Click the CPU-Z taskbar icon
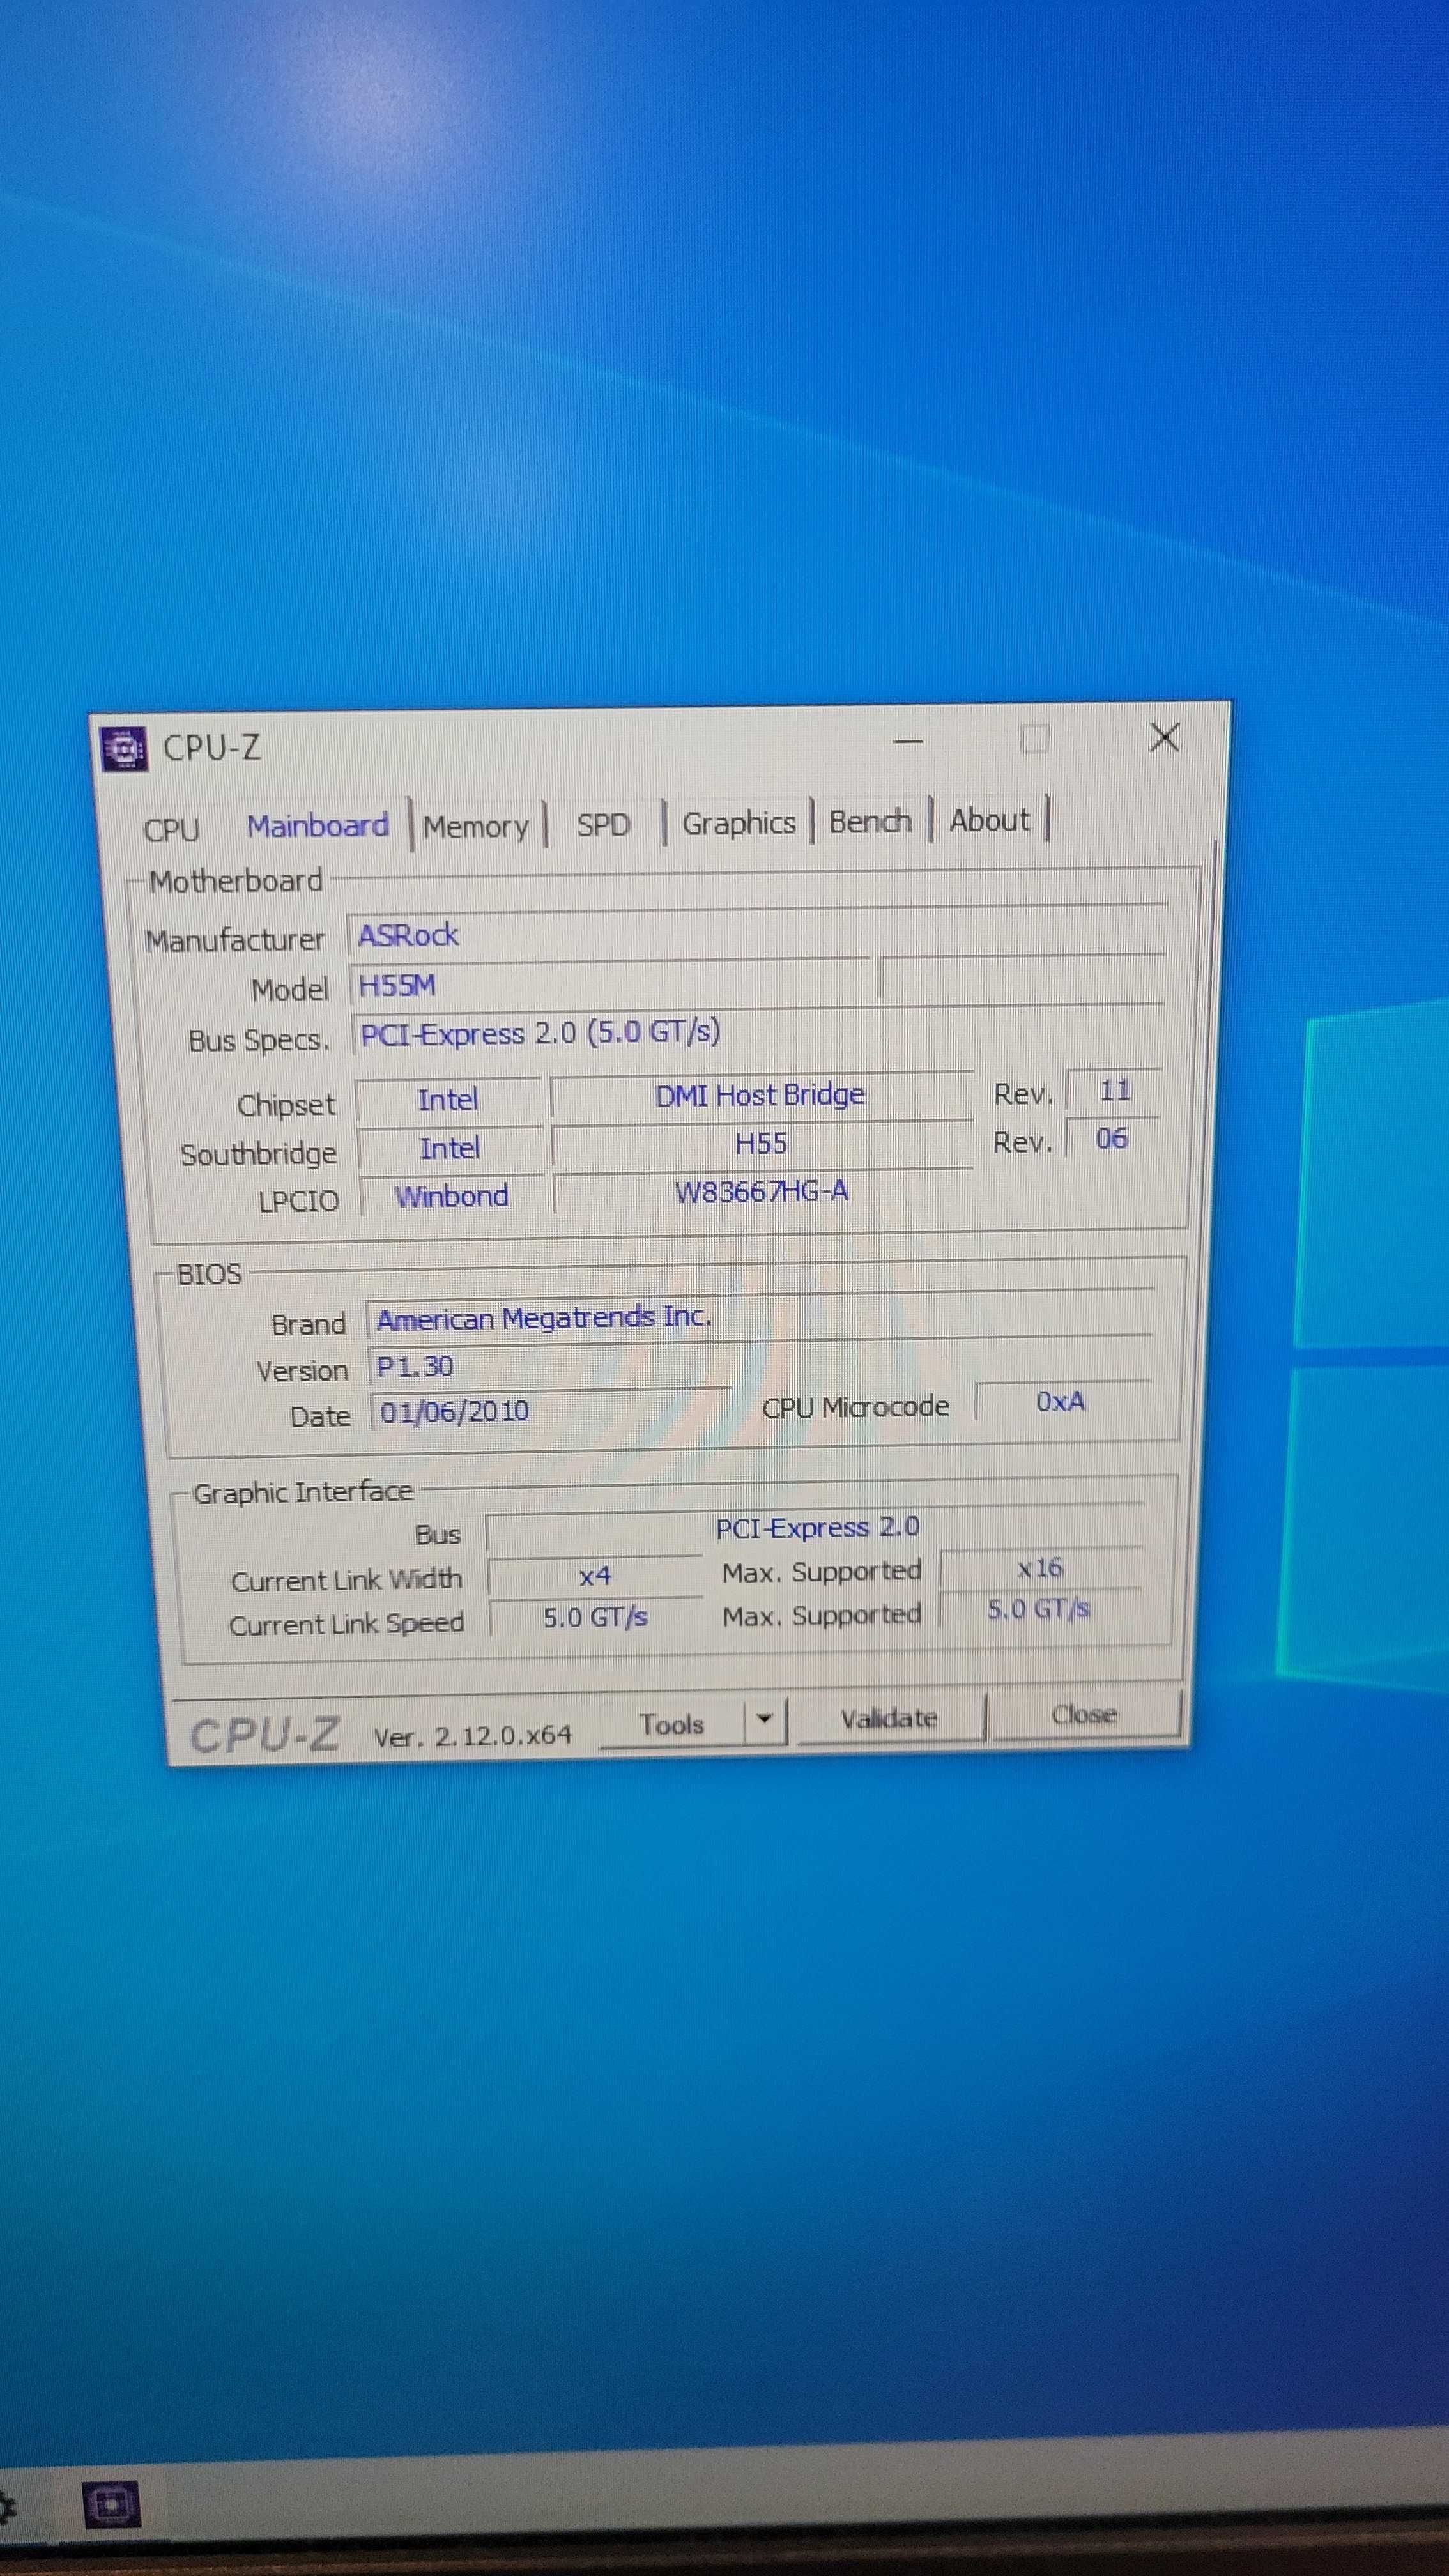 click(x=111, y=2504)
